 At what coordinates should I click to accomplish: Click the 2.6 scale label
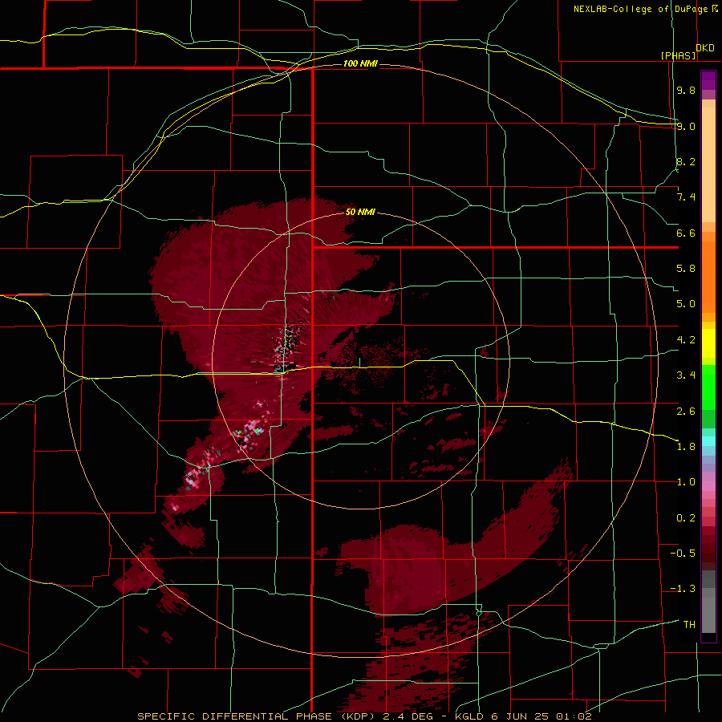tap(686, 411)
